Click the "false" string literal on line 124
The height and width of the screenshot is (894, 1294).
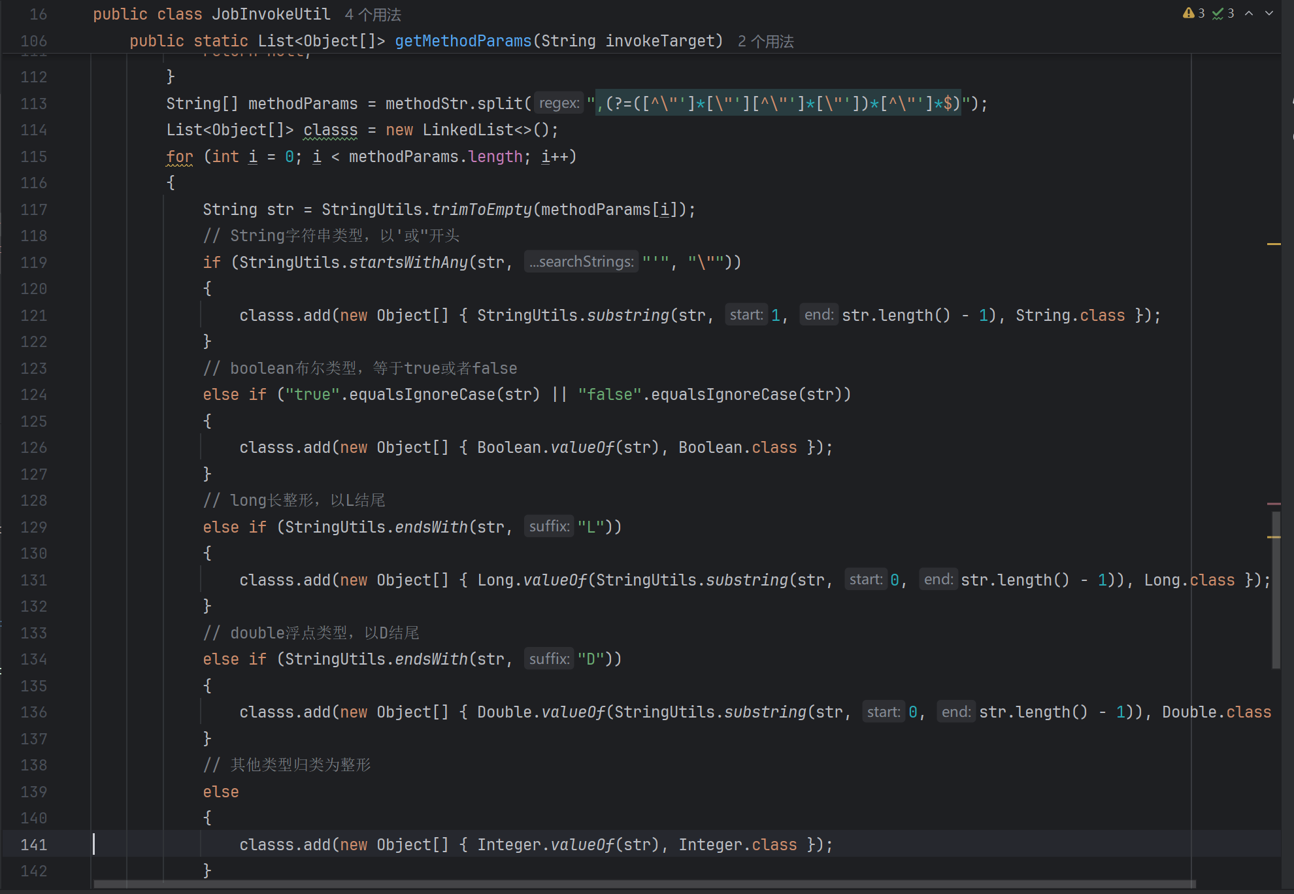[609, 395]
